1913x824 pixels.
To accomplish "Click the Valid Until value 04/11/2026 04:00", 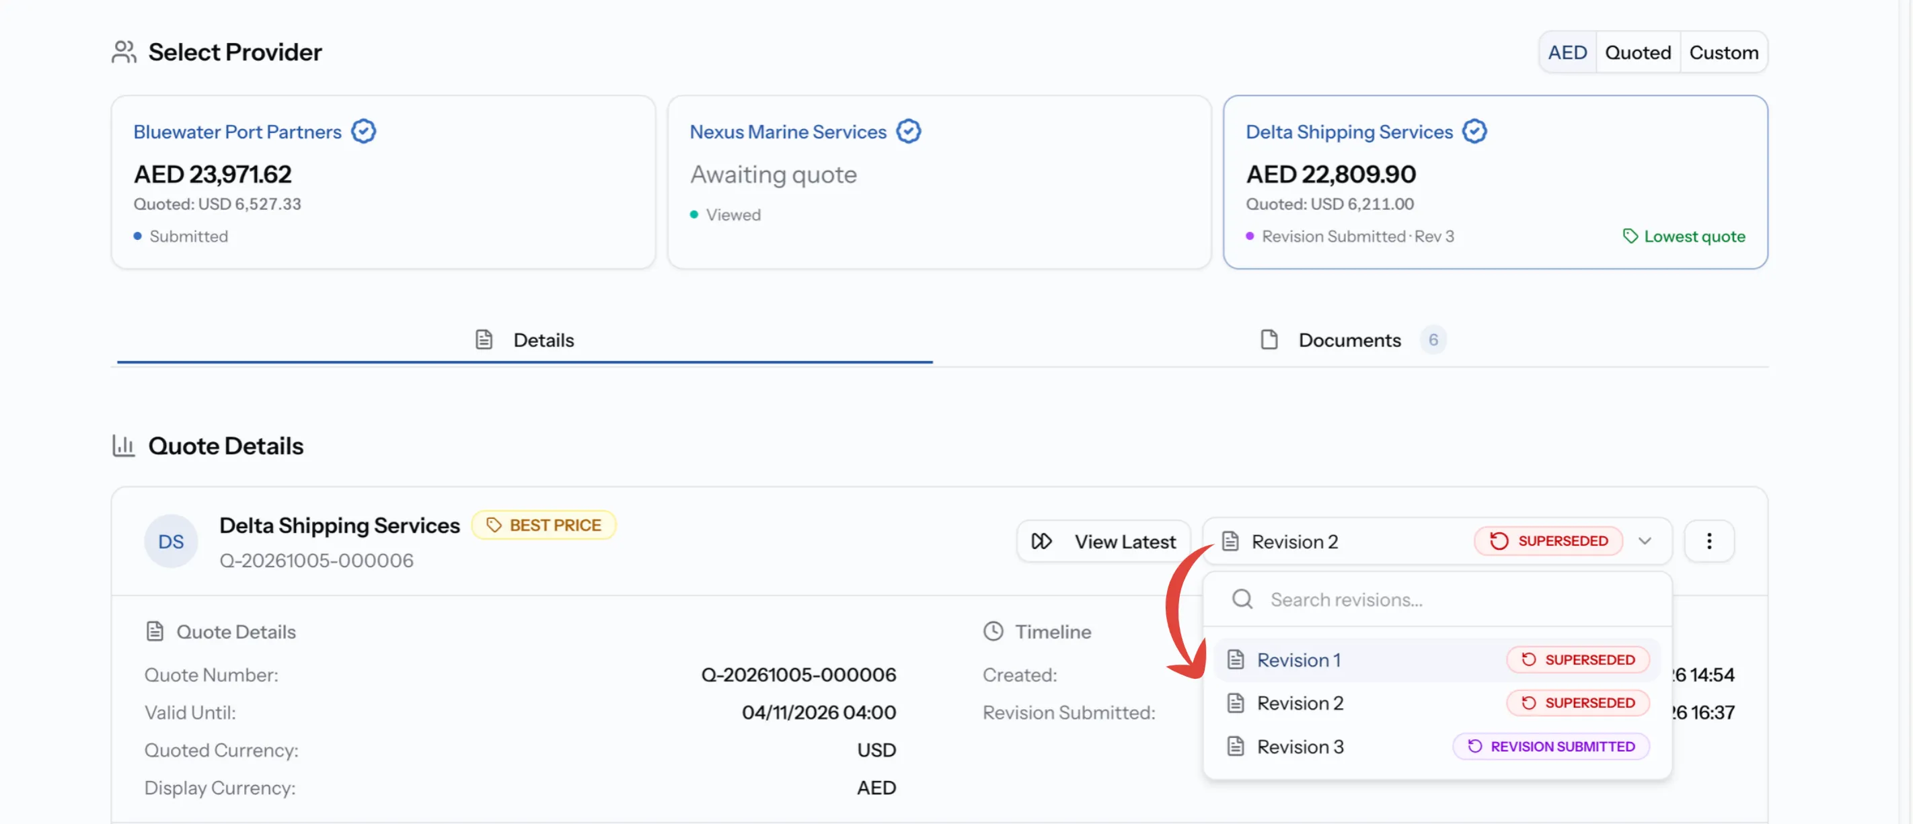I will [819, 712].
